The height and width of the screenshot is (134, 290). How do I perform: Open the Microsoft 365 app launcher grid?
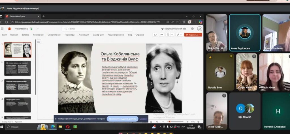tap(3, 29)
